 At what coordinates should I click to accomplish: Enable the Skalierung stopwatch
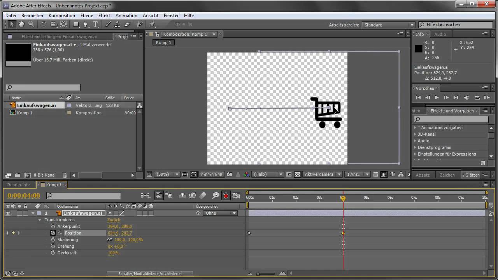point(53,240)
